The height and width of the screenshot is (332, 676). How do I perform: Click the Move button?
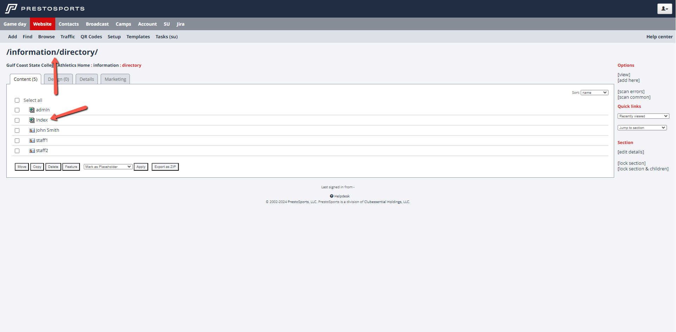click(22, 167)
